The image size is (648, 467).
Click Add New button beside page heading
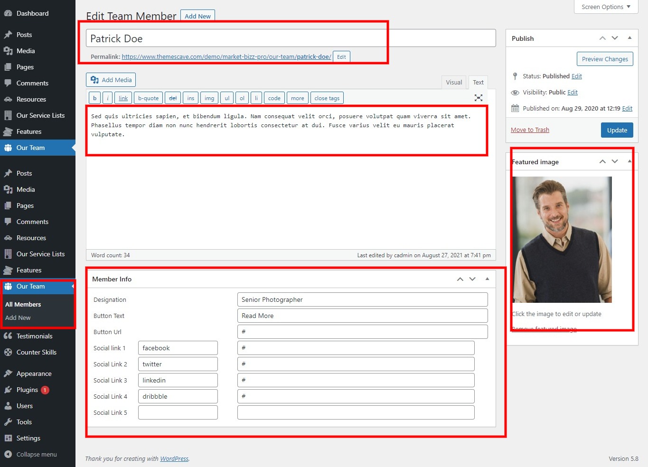coord(197,16)
